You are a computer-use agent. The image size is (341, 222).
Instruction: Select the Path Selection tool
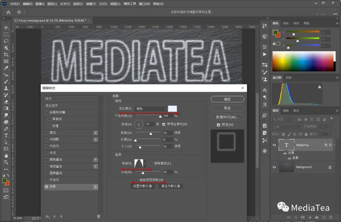pyautogui.click(x=6, y=142)
